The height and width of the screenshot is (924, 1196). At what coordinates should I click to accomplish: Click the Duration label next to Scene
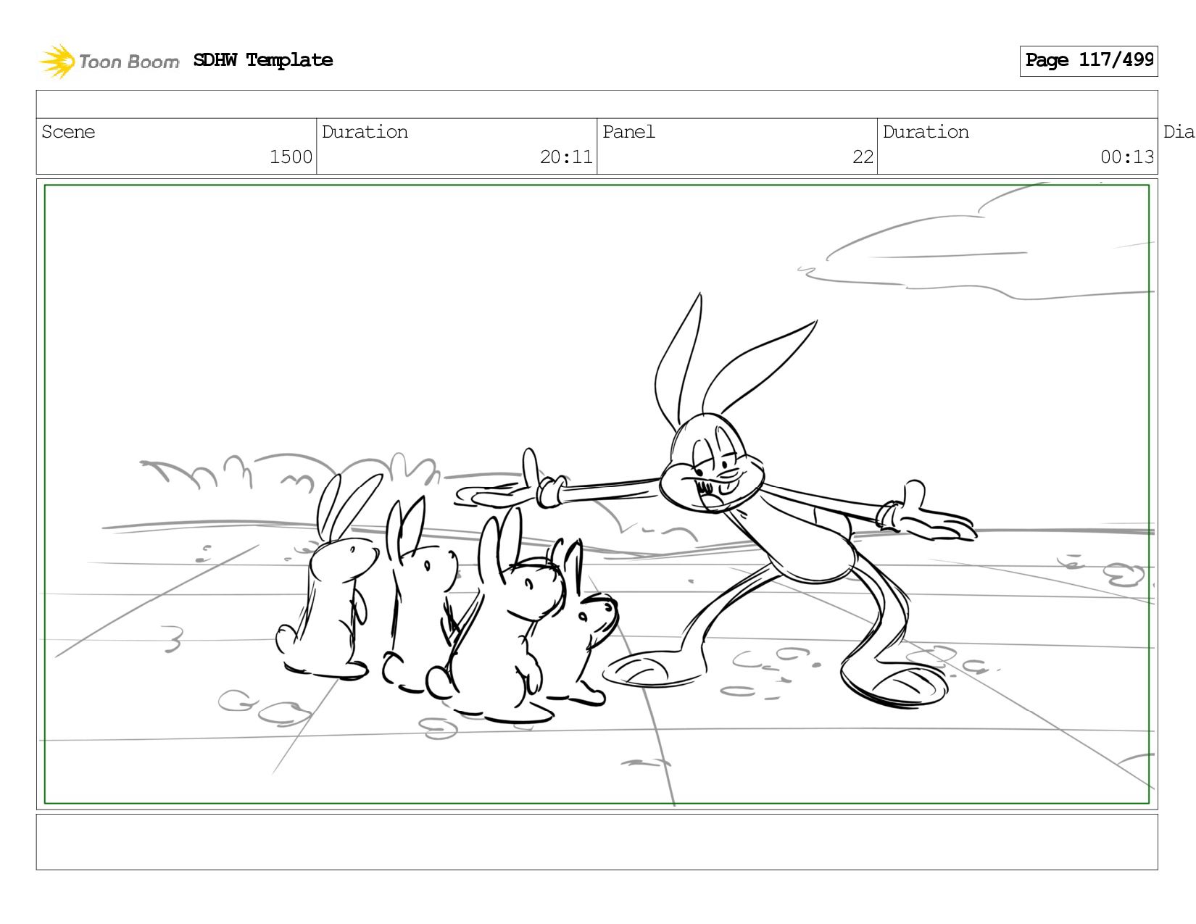click(365, 132)
